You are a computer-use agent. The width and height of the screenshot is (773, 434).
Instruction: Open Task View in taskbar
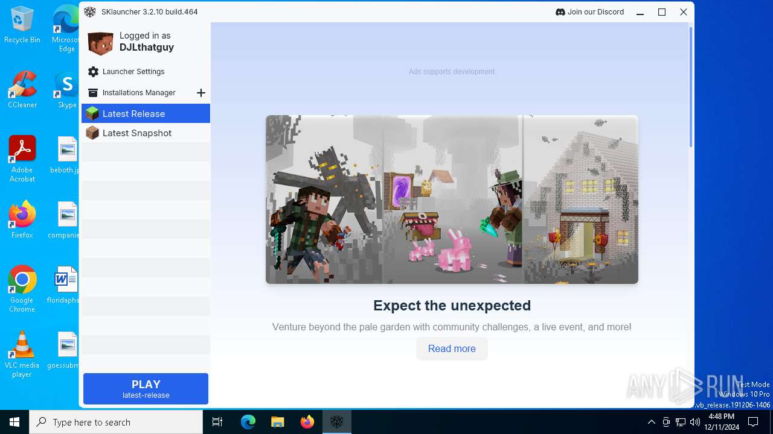coord(217,422)
